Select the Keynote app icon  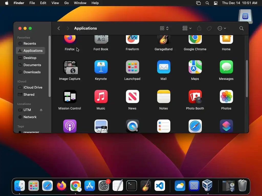click(x=101, y=67)
